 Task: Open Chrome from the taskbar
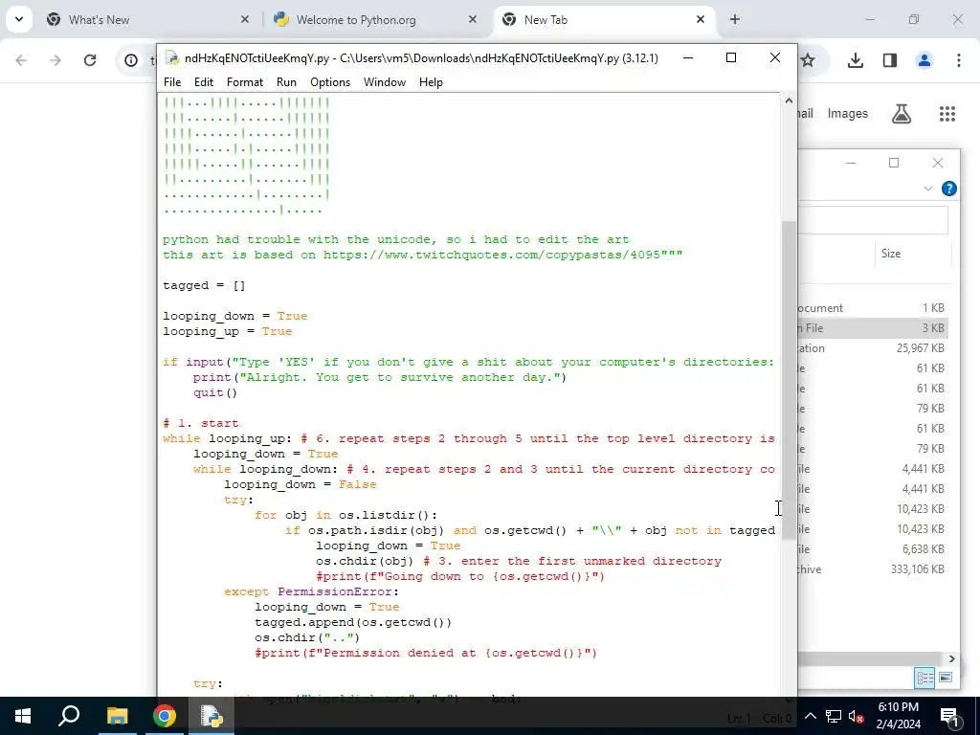click(165, 716)
